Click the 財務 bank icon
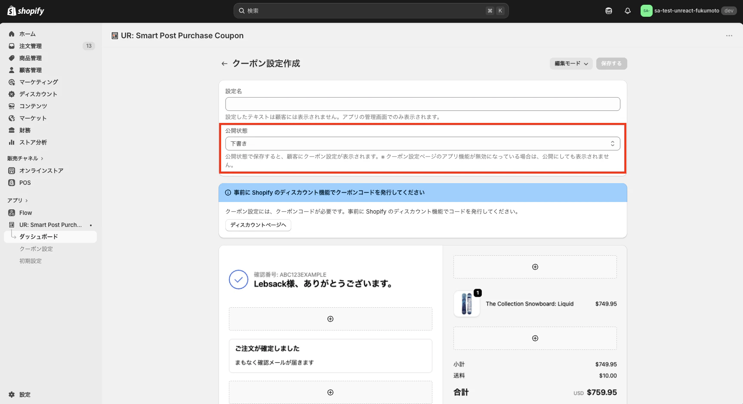 [x=12, y=130]
